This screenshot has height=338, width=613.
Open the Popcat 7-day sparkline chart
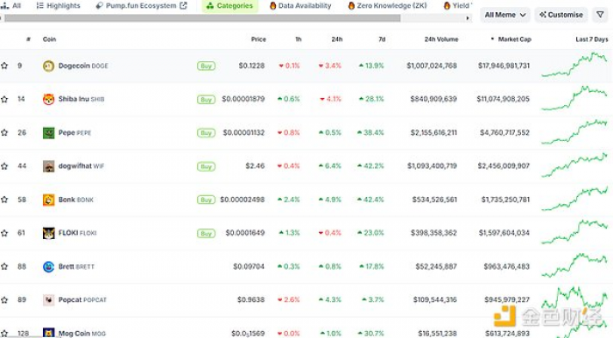coord(574,299)
